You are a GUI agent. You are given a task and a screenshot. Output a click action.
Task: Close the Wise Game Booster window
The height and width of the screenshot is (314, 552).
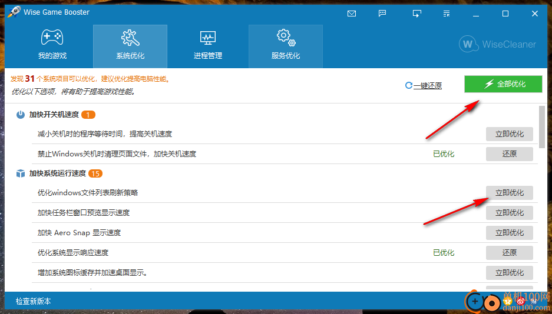[535, 14]
